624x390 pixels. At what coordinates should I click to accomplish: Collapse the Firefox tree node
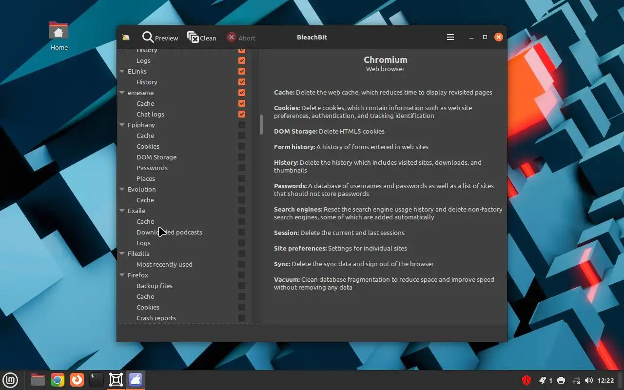[x=122, y=275]
